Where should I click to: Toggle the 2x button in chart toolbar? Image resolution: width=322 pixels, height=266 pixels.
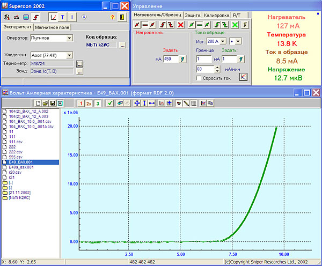click(x=89, y=104)
